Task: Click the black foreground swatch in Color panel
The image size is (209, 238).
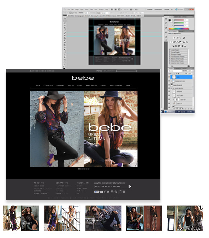Action: click(170, 20)
